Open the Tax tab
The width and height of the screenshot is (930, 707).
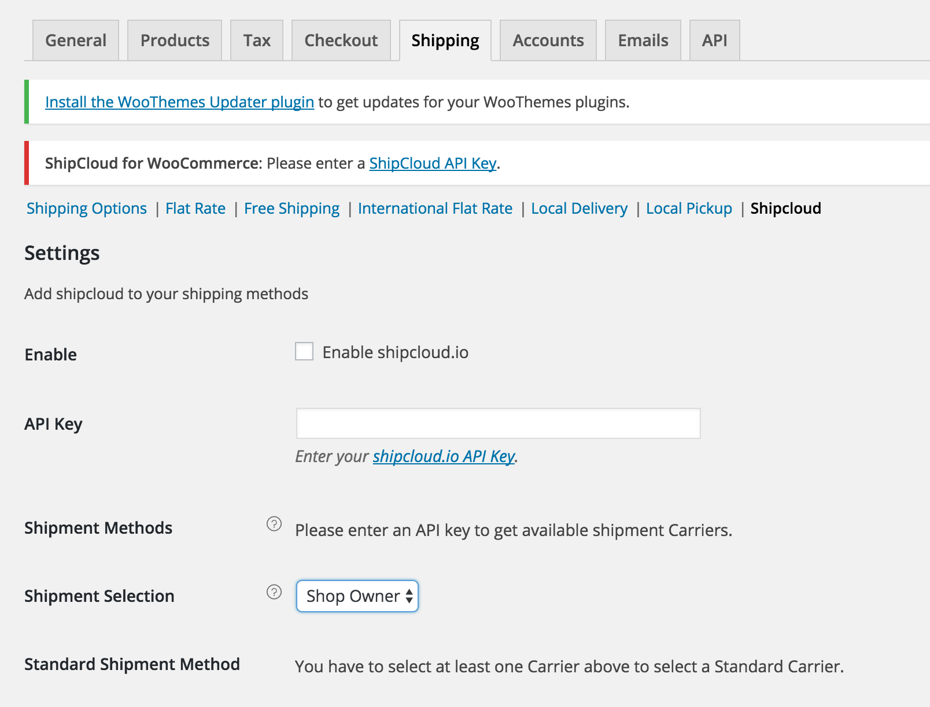257,40
